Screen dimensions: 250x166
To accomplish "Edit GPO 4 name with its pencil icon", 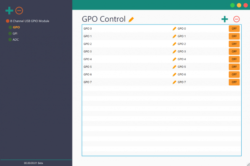I will [174, 59].
